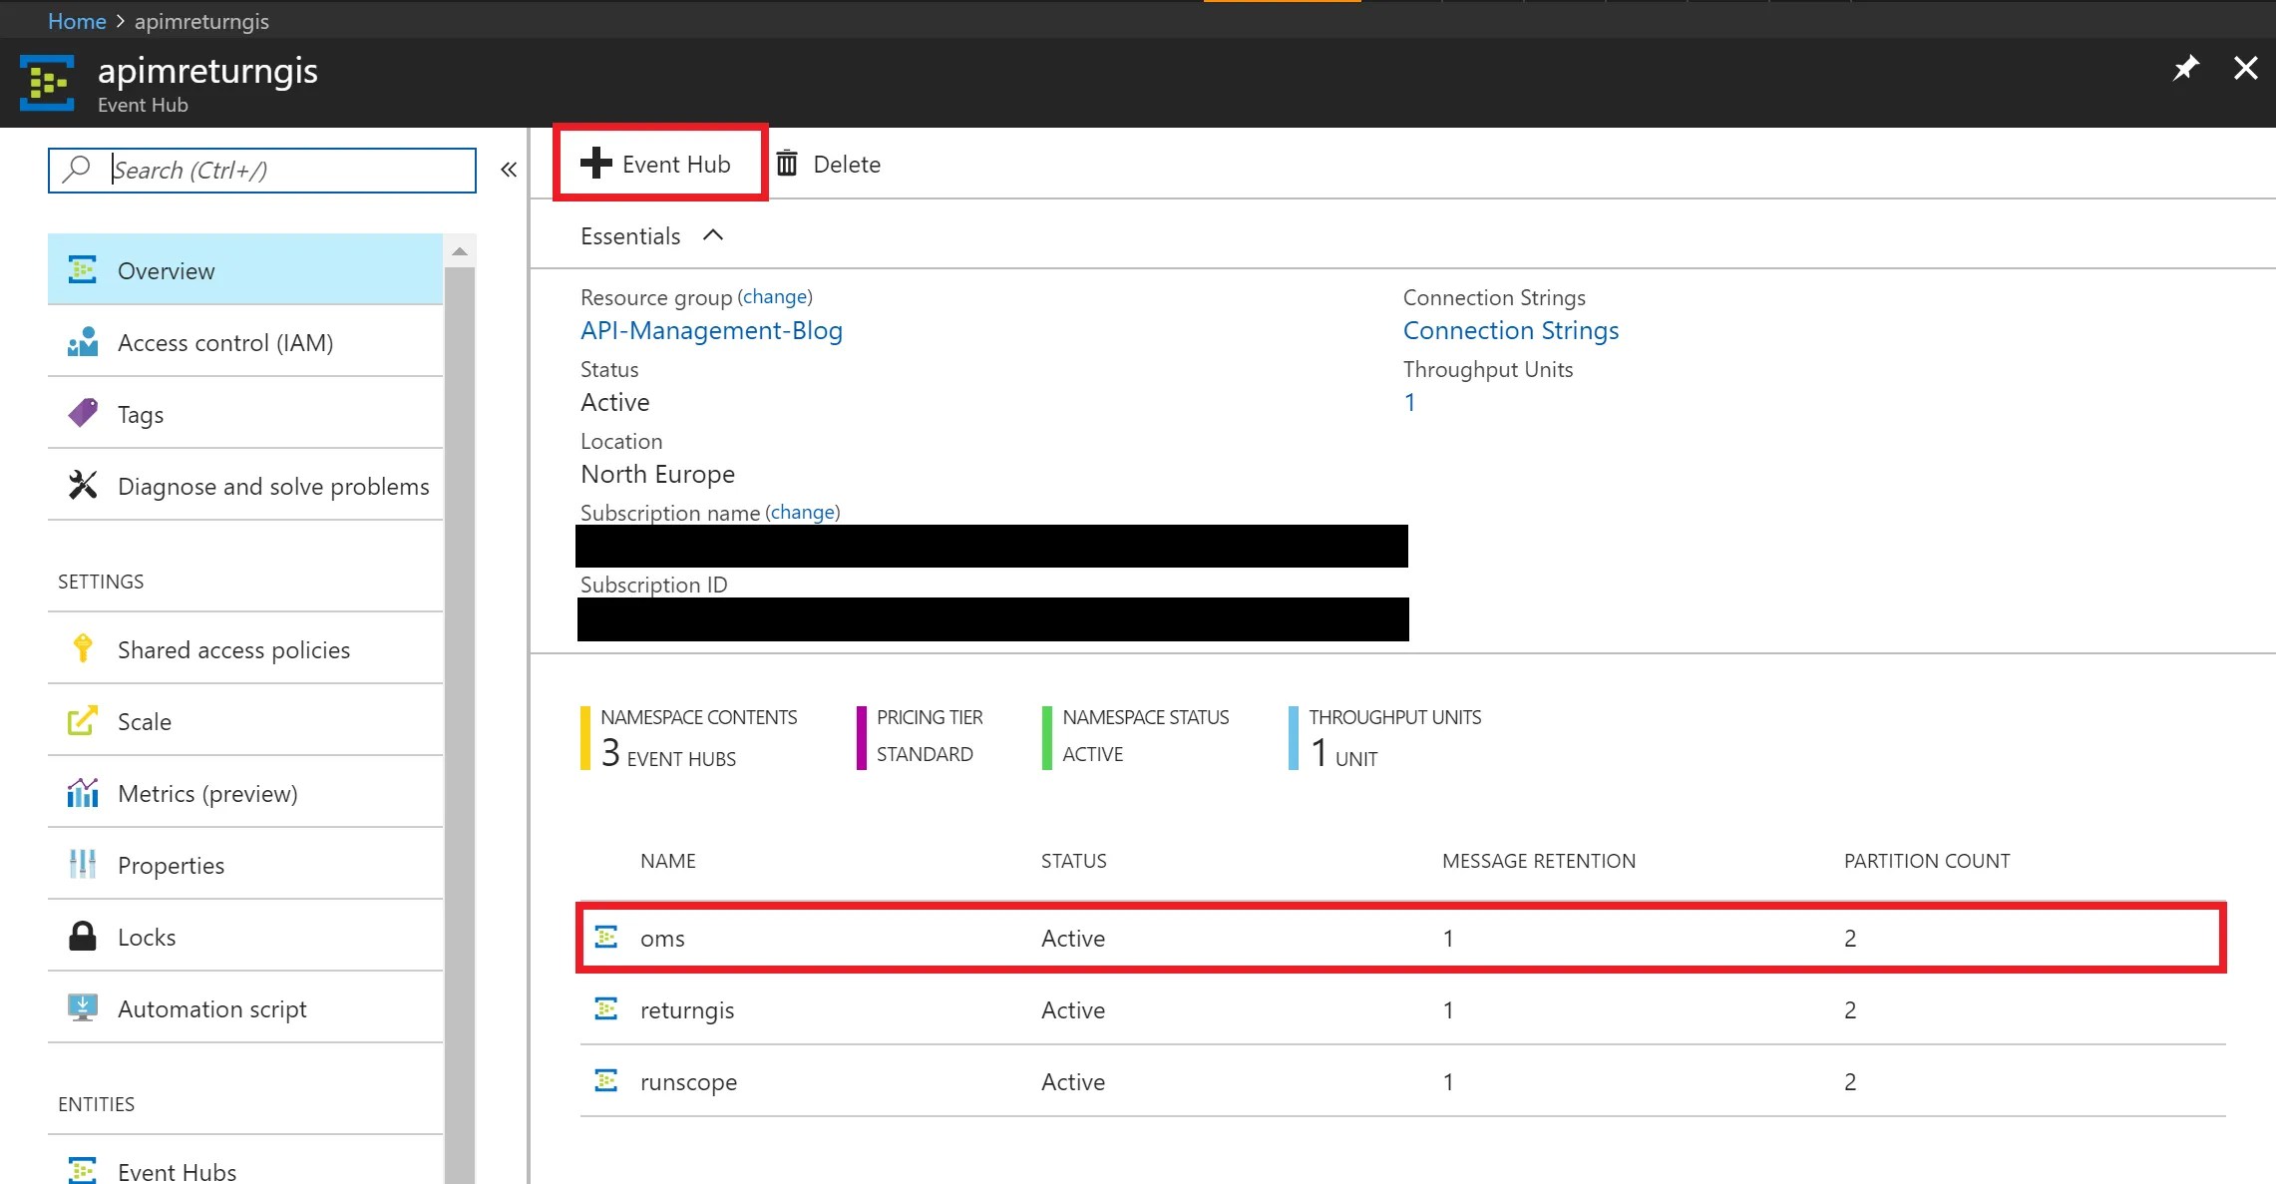Open the API-Management-Blog resource group link
The image size is (2276, 1184).
[711, 330]
